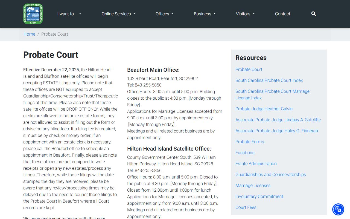Open the Offices dropdown menu
The image size is (350, 219).
tap(165, 14)
